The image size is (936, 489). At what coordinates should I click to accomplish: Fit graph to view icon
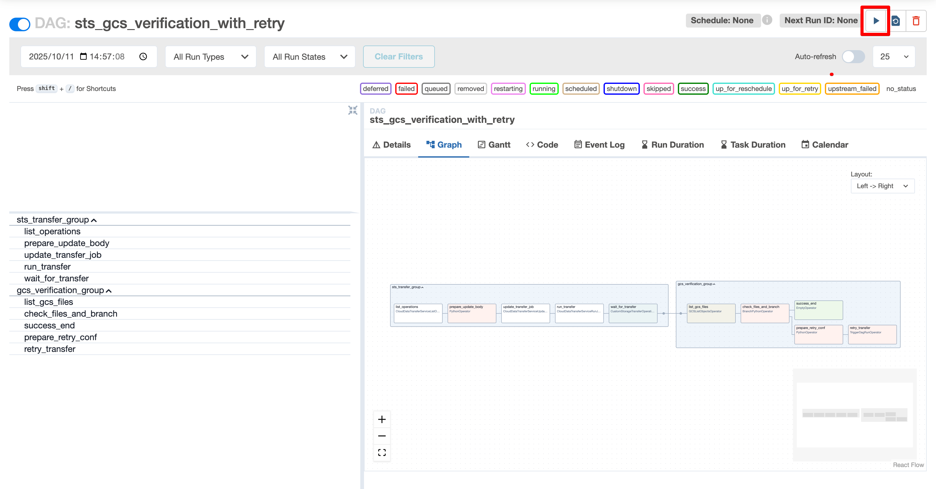click(x=382, y=452)
